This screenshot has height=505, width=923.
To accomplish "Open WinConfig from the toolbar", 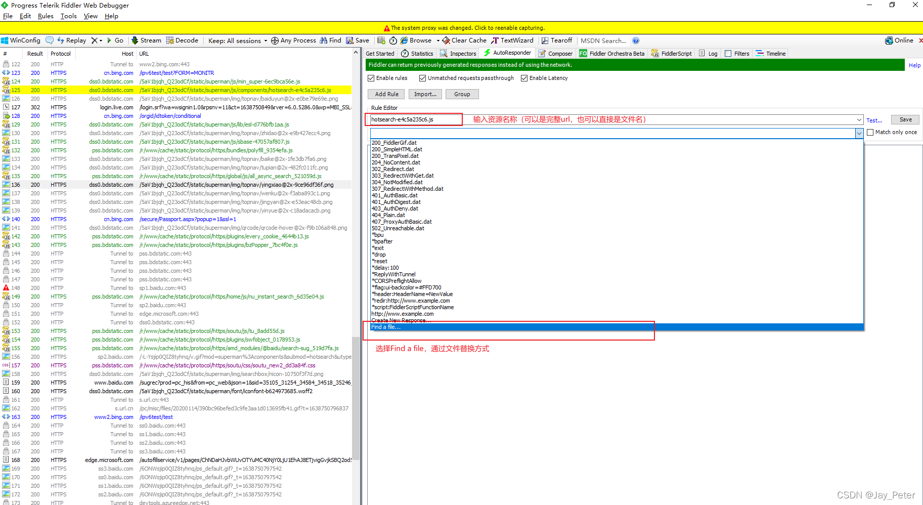I will click(21, 40).
